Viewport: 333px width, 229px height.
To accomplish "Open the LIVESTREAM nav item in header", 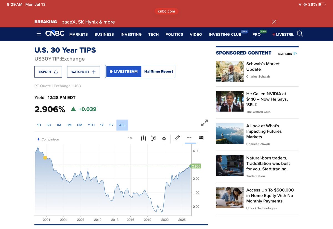I will (x=283, y=34).
